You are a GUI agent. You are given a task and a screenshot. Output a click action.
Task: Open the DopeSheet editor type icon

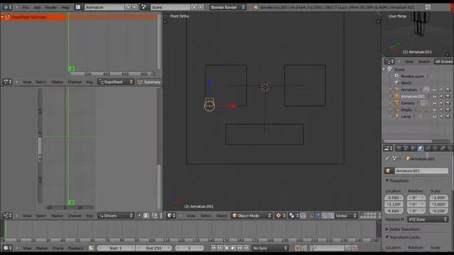coord(7,82)
